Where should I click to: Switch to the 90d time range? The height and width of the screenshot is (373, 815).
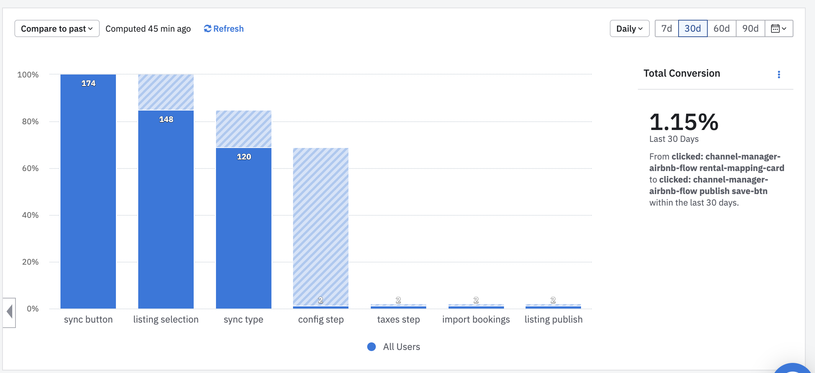click(x=750, y=28)
